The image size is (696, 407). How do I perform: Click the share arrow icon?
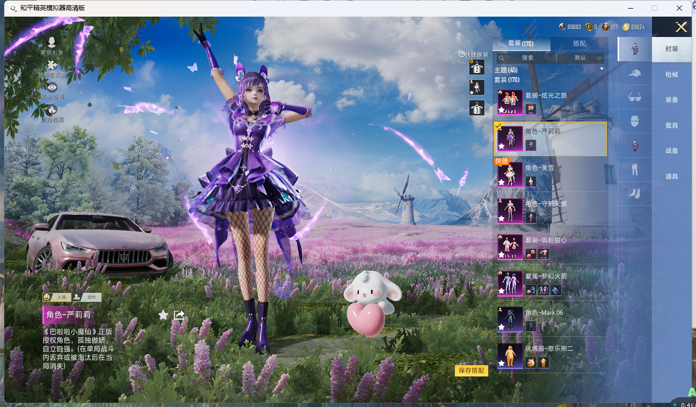tap(179, 315)
